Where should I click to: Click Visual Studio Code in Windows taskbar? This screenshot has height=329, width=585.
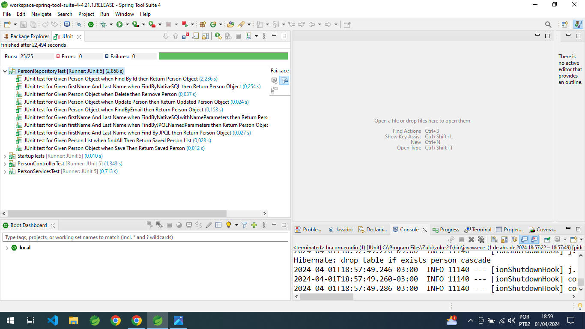tap(52, 320)
